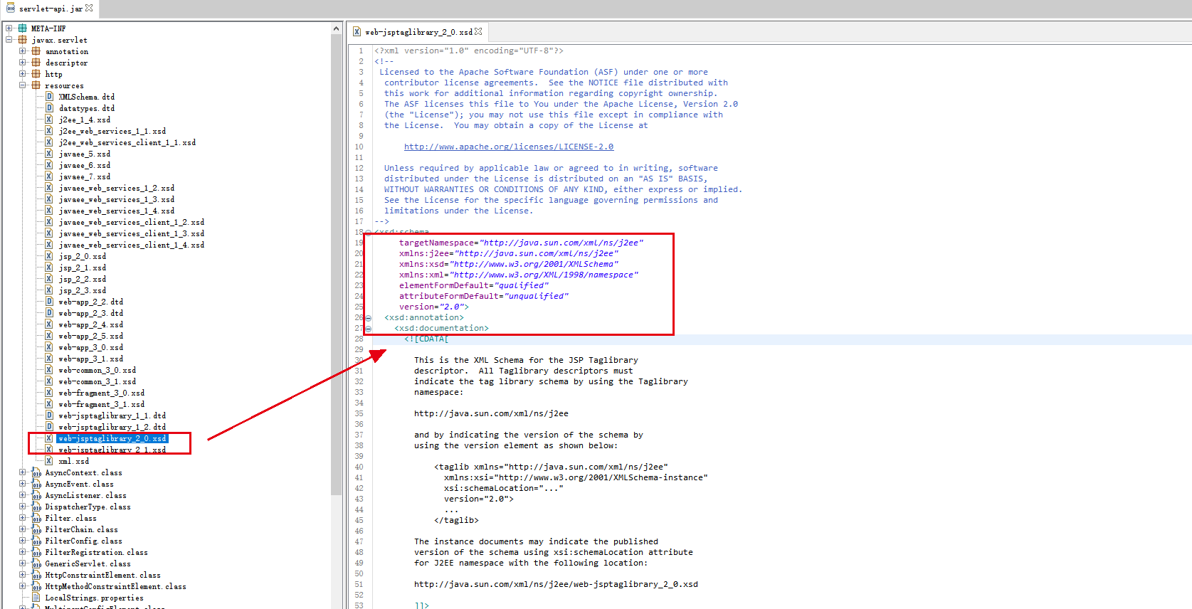Click the FilterChain.class file icon

coord(36,529)
